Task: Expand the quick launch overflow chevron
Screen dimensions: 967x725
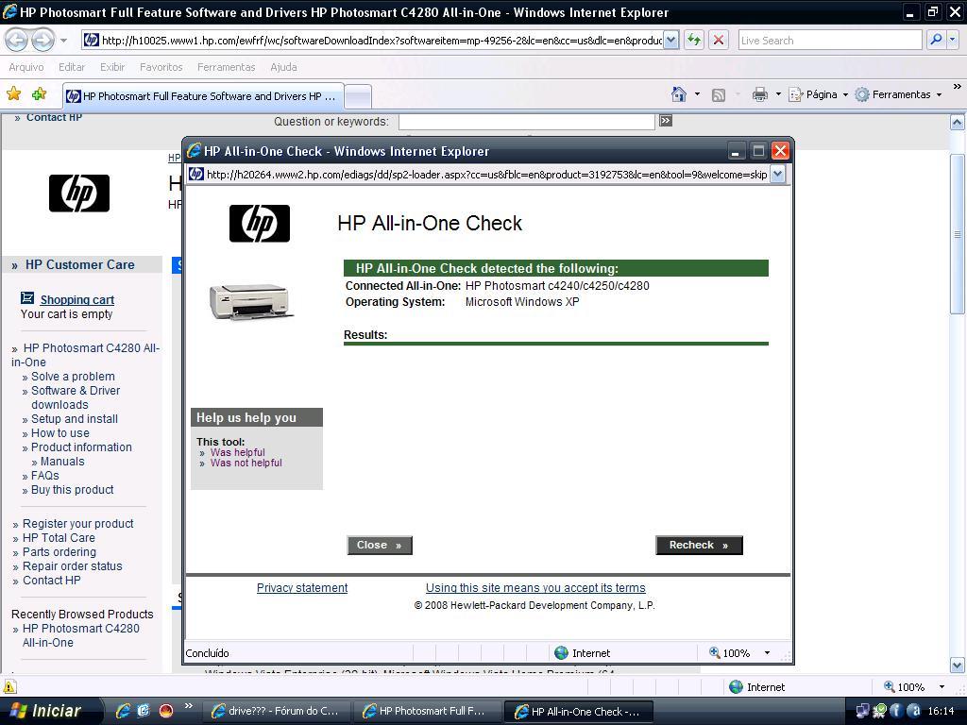Action: pyautogui.click(x=189, y=706)
